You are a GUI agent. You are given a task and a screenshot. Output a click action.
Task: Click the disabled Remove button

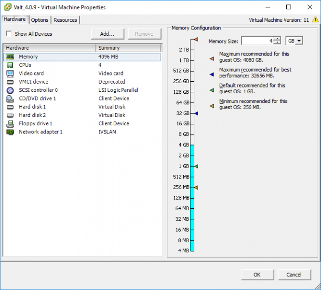point(144,34)
